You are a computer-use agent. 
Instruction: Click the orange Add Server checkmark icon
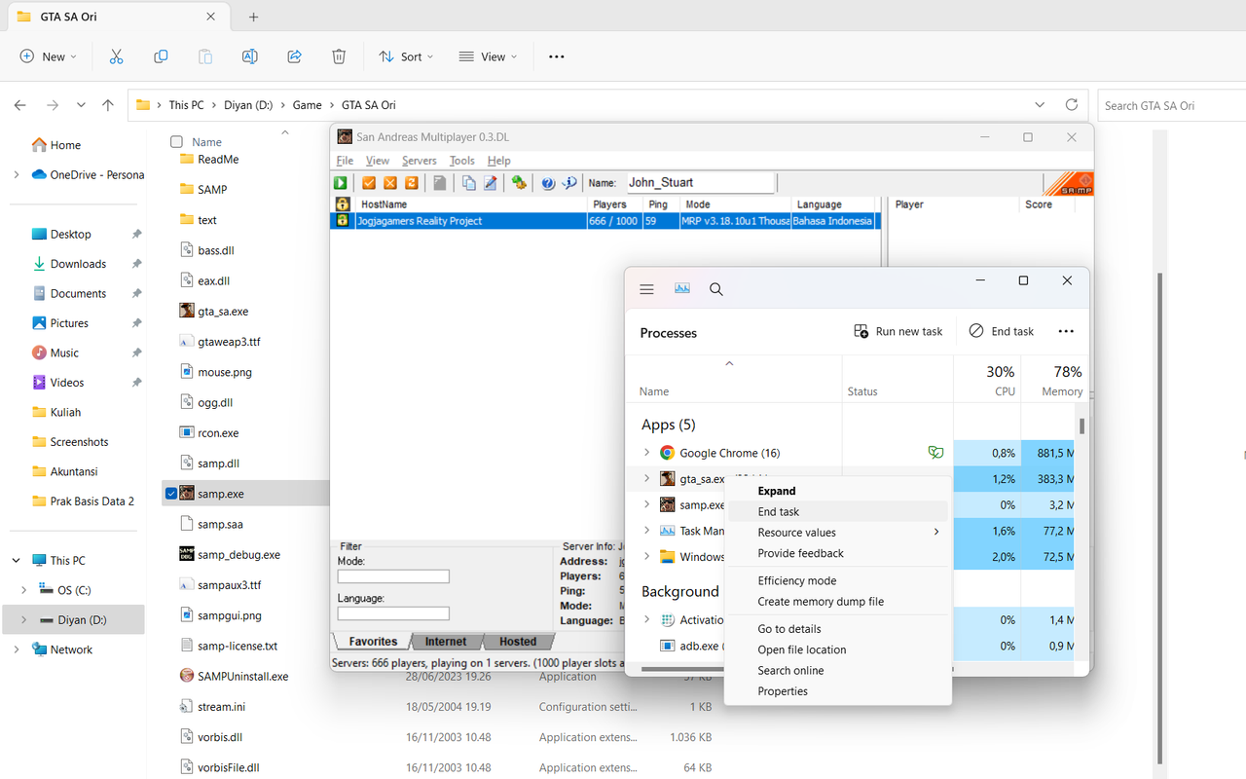[369, 183]
